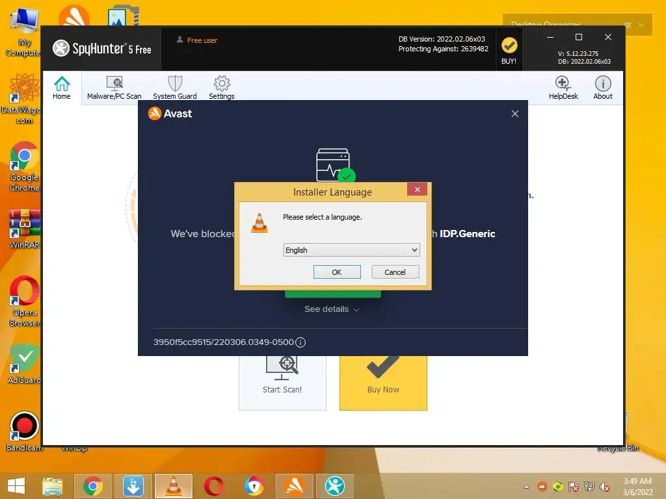Close the Avast popup window
The width and height of the screenshot is (666, 499).
(x=515, y=114)
